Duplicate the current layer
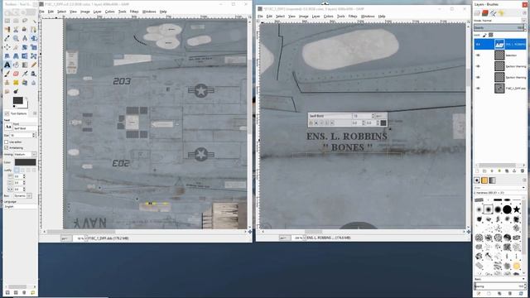530x298 pixels. (507, 171)
